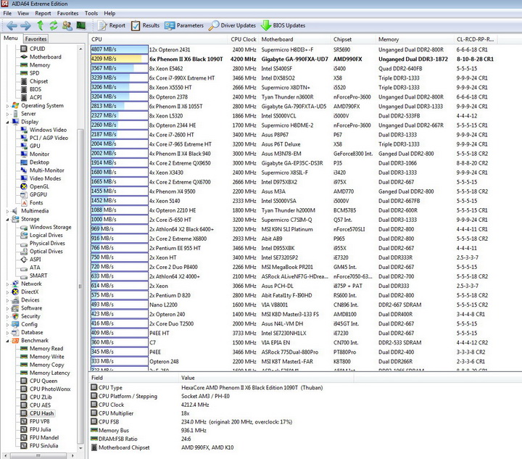
Task: Select Memory Latency benchmark
Action: pyautogui.click(x=45, y=373)
